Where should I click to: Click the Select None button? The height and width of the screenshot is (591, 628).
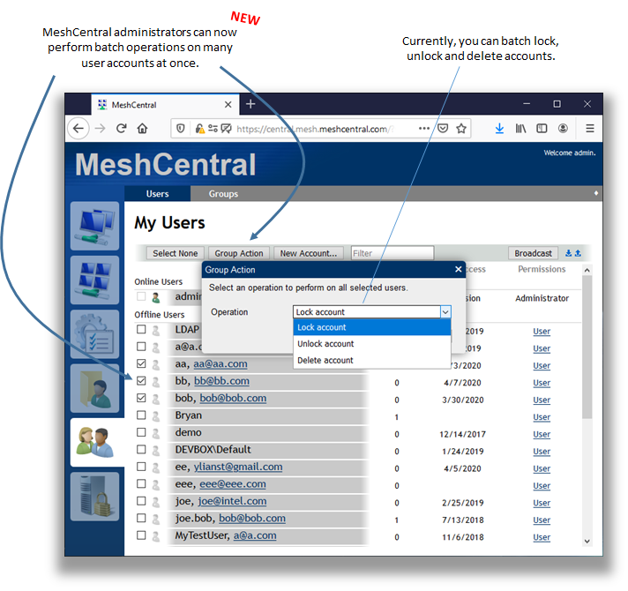[175, 253]
